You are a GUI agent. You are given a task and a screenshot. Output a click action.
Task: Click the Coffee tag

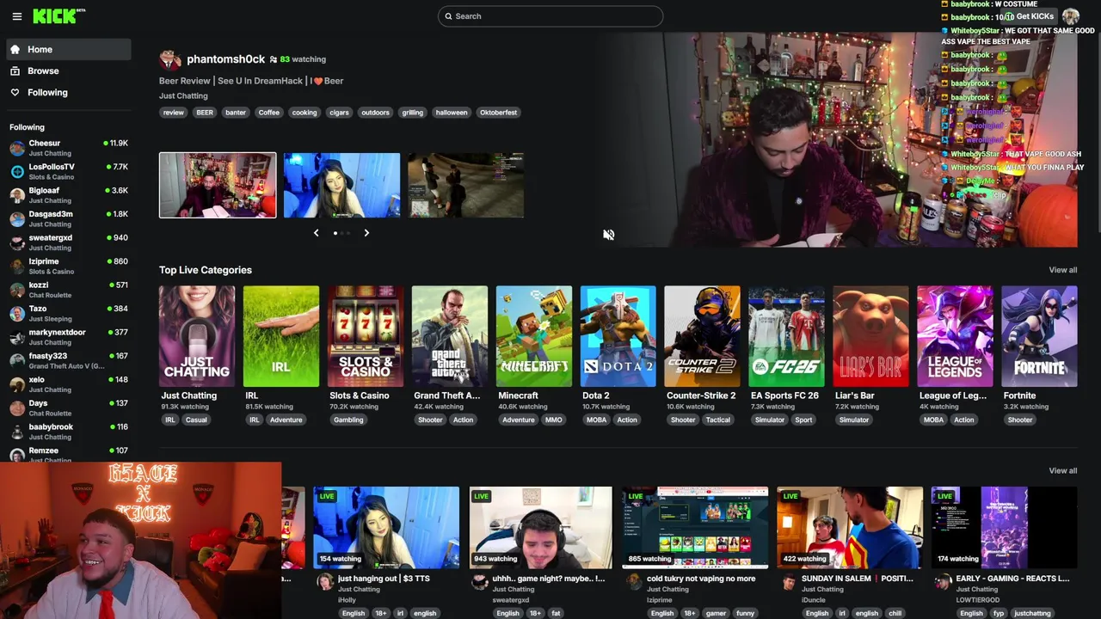pyautogui.click(x=269, y=113)
